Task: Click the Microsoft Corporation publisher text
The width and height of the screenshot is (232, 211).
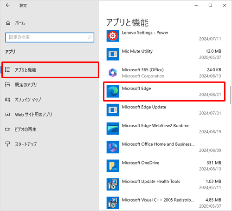Action: click(143, 76)
